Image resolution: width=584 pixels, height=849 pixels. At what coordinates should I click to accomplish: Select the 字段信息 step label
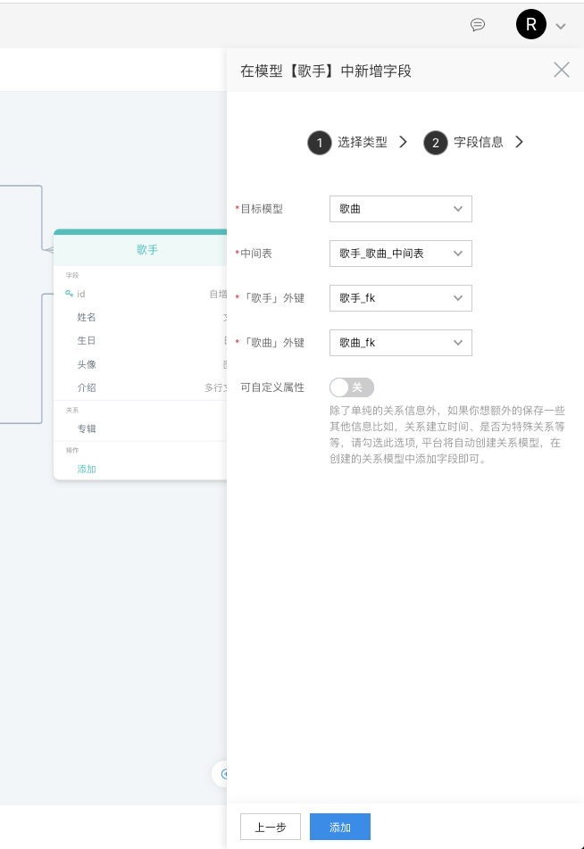pos(478,142)
